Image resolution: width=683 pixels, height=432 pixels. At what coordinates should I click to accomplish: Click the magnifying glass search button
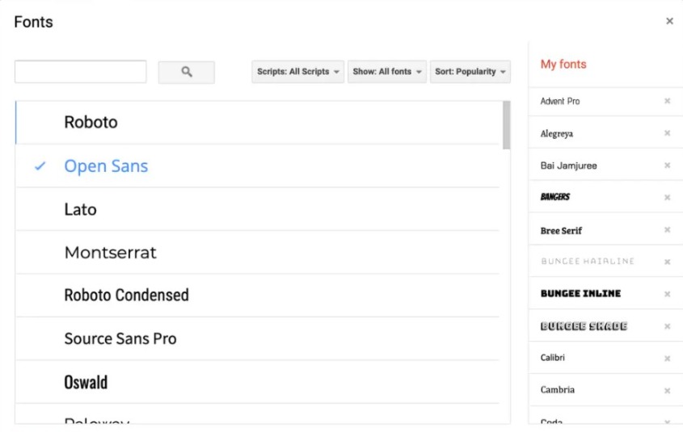point(186,72)
